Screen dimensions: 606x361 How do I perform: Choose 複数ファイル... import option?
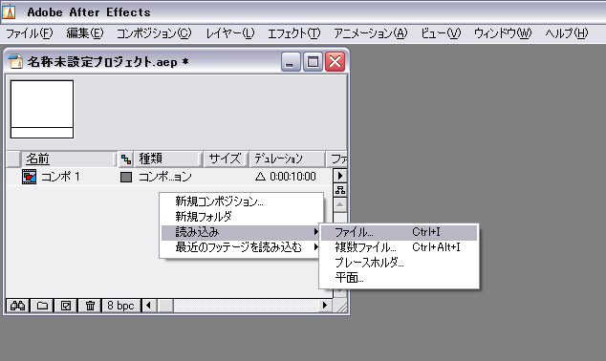(x=399, y=247)
